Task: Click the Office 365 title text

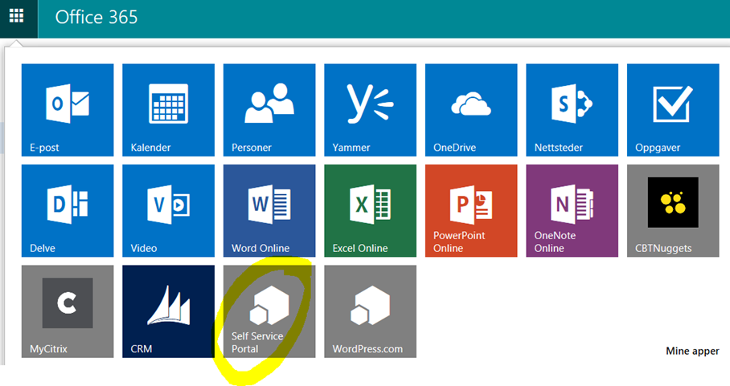Action: tap(96, 17)
